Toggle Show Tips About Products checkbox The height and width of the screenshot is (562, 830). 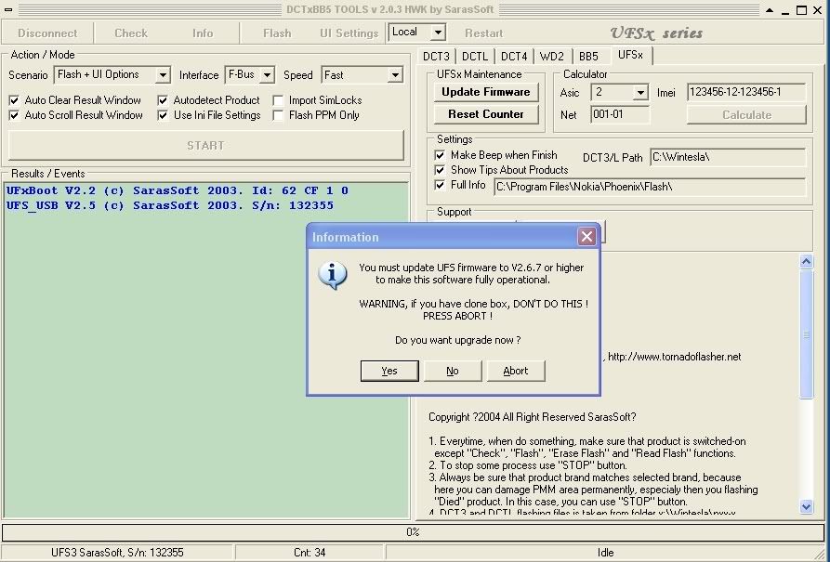pyautogui.click(x=440, y=170)
